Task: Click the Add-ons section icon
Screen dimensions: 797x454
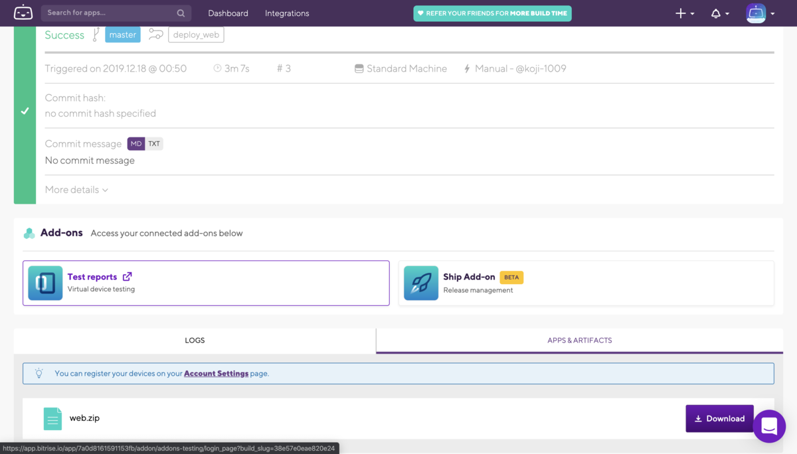Action: [x=29, y=233]
